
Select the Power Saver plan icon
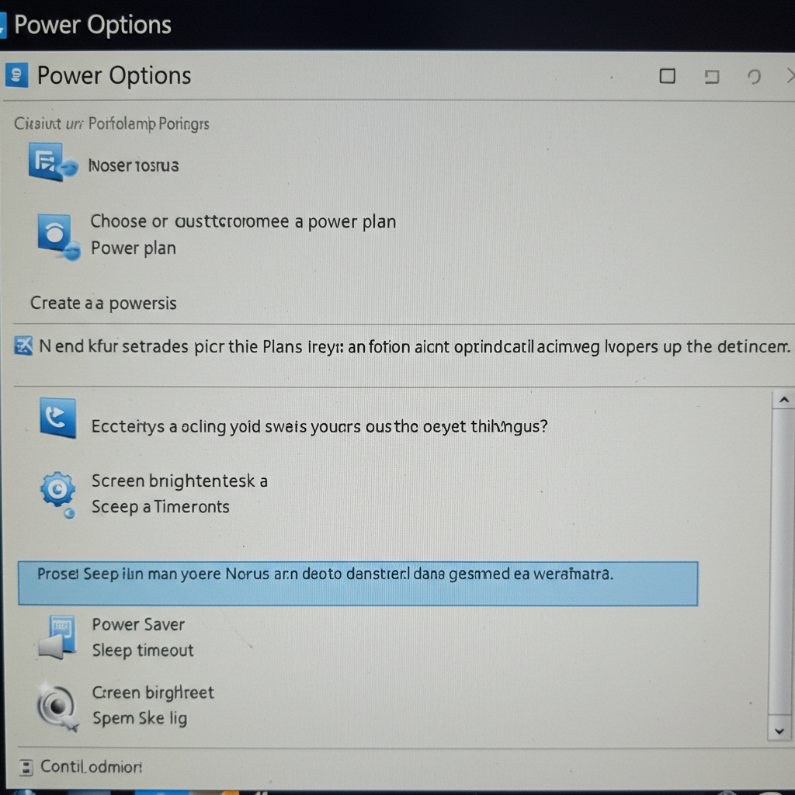point(57,637)
